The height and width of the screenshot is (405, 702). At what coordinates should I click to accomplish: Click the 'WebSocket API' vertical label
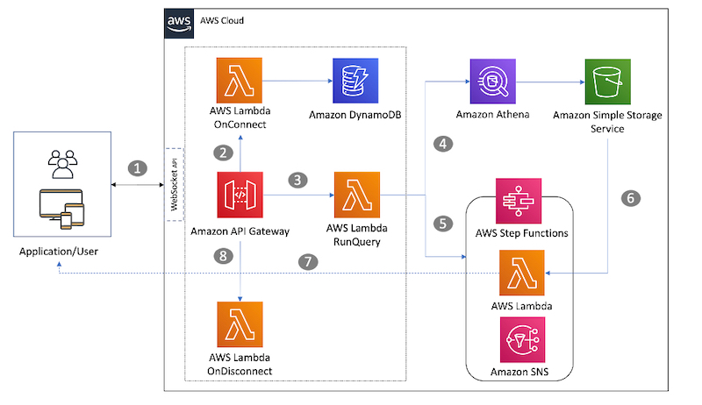(174, 184)
